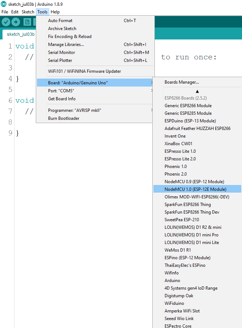Select WiFiduino board

197,303
